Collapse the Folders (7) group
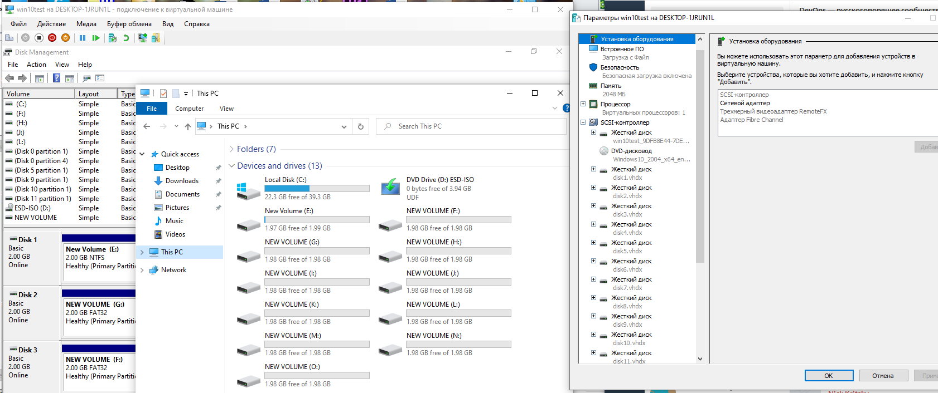This screenshot has height=393, width=938. click(x=232, y=149)
